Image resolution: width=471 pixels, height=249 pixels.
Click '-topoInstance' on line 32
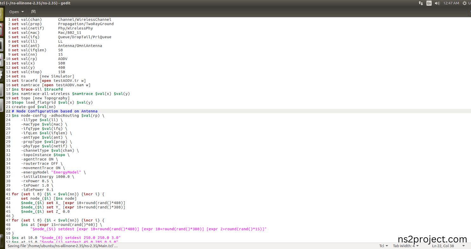pyautogui.click(x=36, y=155)
